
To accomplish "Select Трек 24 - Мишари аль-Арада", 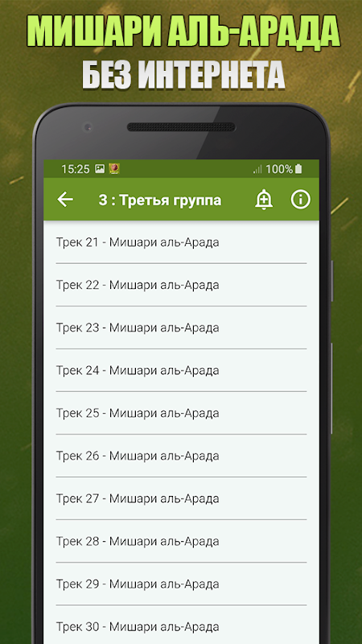I will 181,370.
